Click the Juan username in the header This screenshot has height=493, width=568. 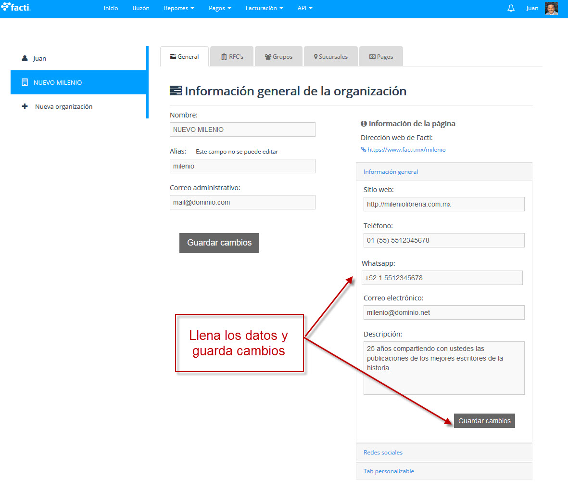(x=532, y=8)
